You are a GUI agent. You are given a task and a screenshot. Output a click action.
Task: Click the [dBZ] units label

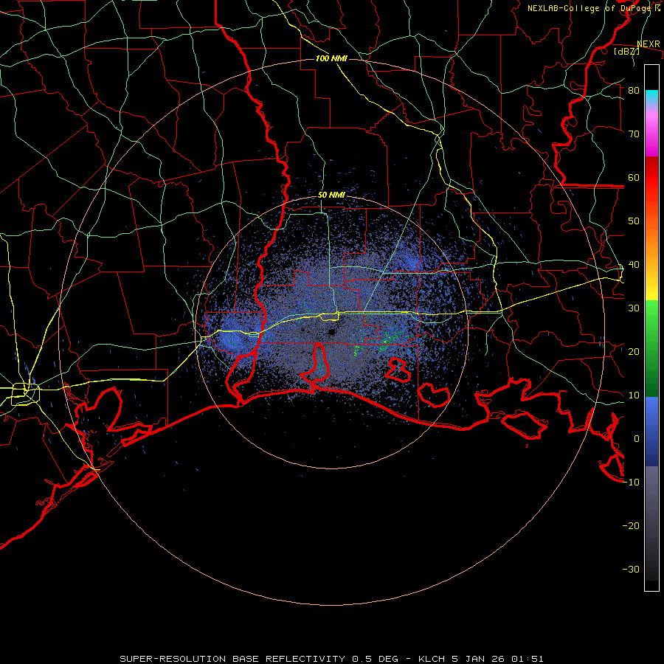[626, 51]
